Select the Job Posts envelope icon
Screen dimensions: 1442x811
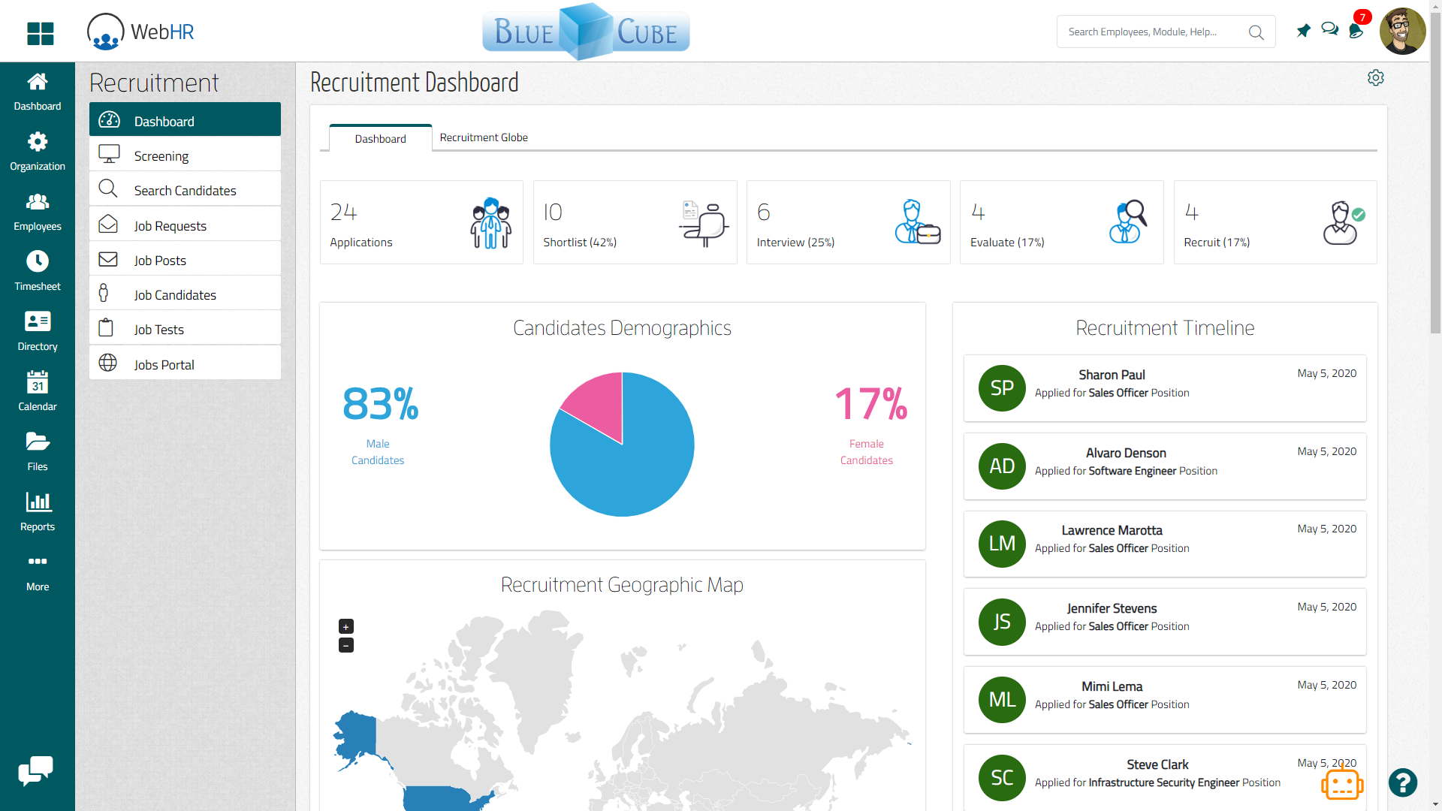pos(108,259)
